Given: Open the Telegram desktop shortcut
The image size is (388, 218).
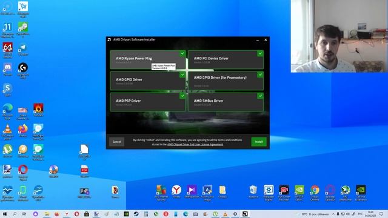Looking at the screenshot, I should click(23, 49).
